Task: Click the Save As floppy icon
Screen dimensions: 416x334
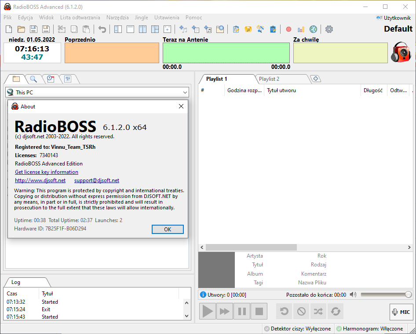Action: tap(46, 29)
